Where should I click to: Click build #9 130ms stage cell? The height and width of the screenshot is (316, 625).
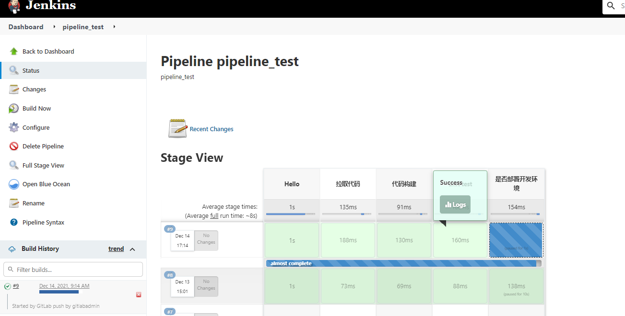[x=404, y=240]
